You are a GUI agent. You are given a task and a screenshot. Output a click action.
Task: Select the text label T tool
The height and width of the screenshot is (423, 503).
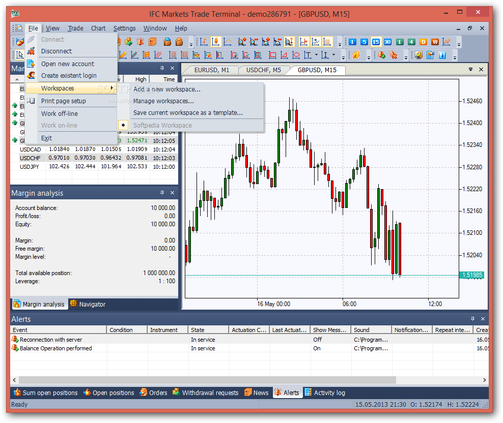[308, 55]
